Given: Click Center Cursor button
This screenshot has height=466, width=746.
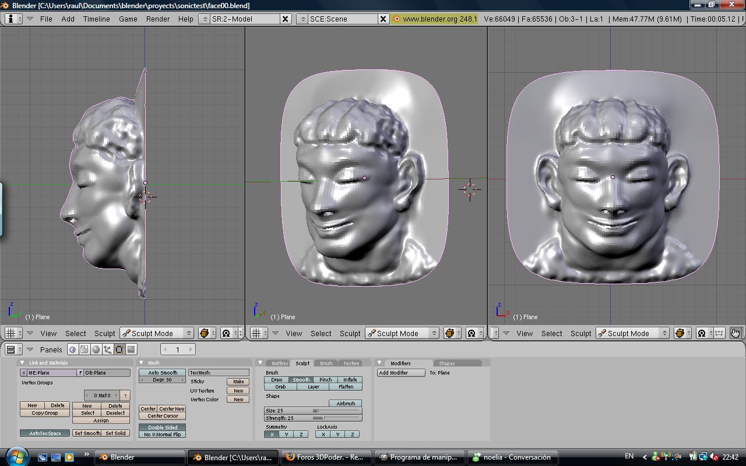Looking at the screenshot, I should [163, 416].
